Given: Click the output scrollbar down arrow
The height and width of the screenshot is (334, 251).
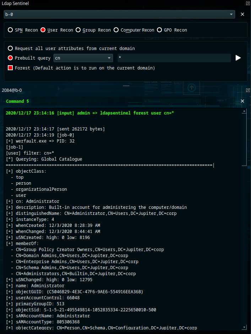Looking at the screenshot, I should tap(244, 327).
